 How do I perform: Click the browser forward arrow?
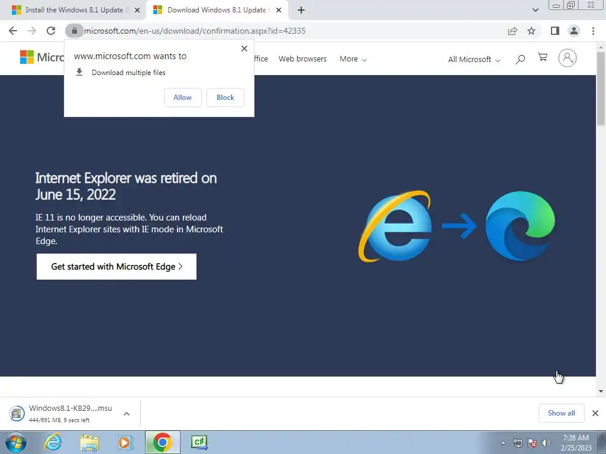[32, 31]
